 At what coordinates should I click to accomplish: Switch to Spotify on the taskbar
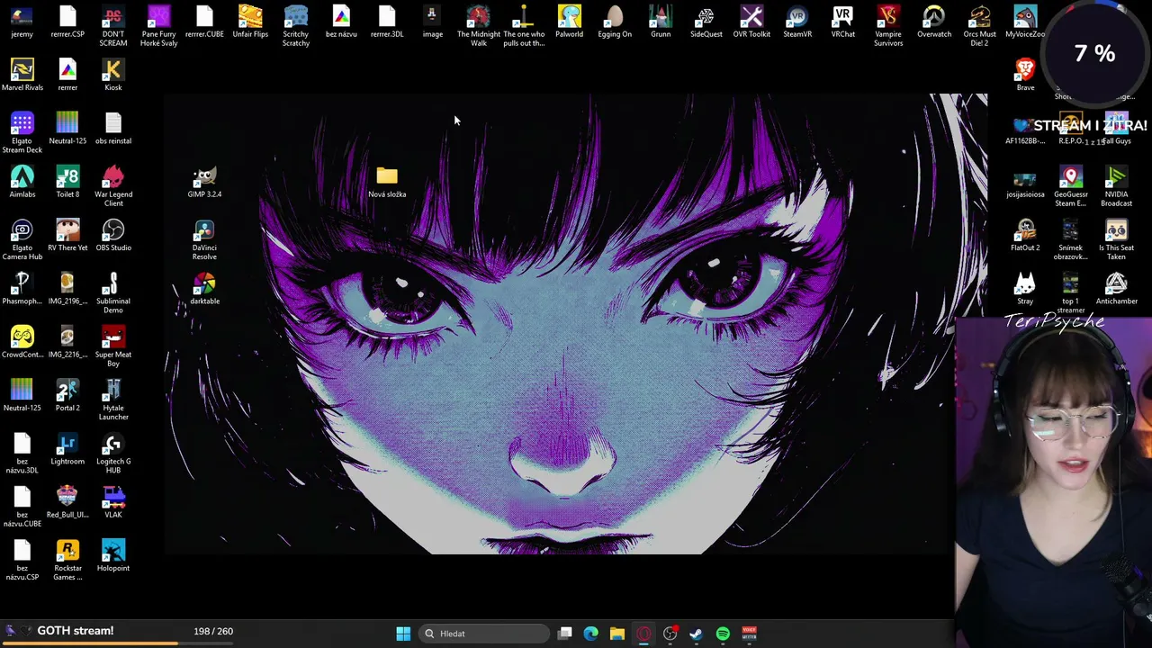[723, 634]
